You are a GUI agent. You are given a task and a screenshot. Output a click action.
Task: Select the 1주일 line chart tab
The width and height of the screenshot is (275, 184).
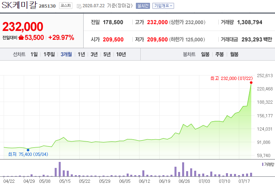[49, 54]
